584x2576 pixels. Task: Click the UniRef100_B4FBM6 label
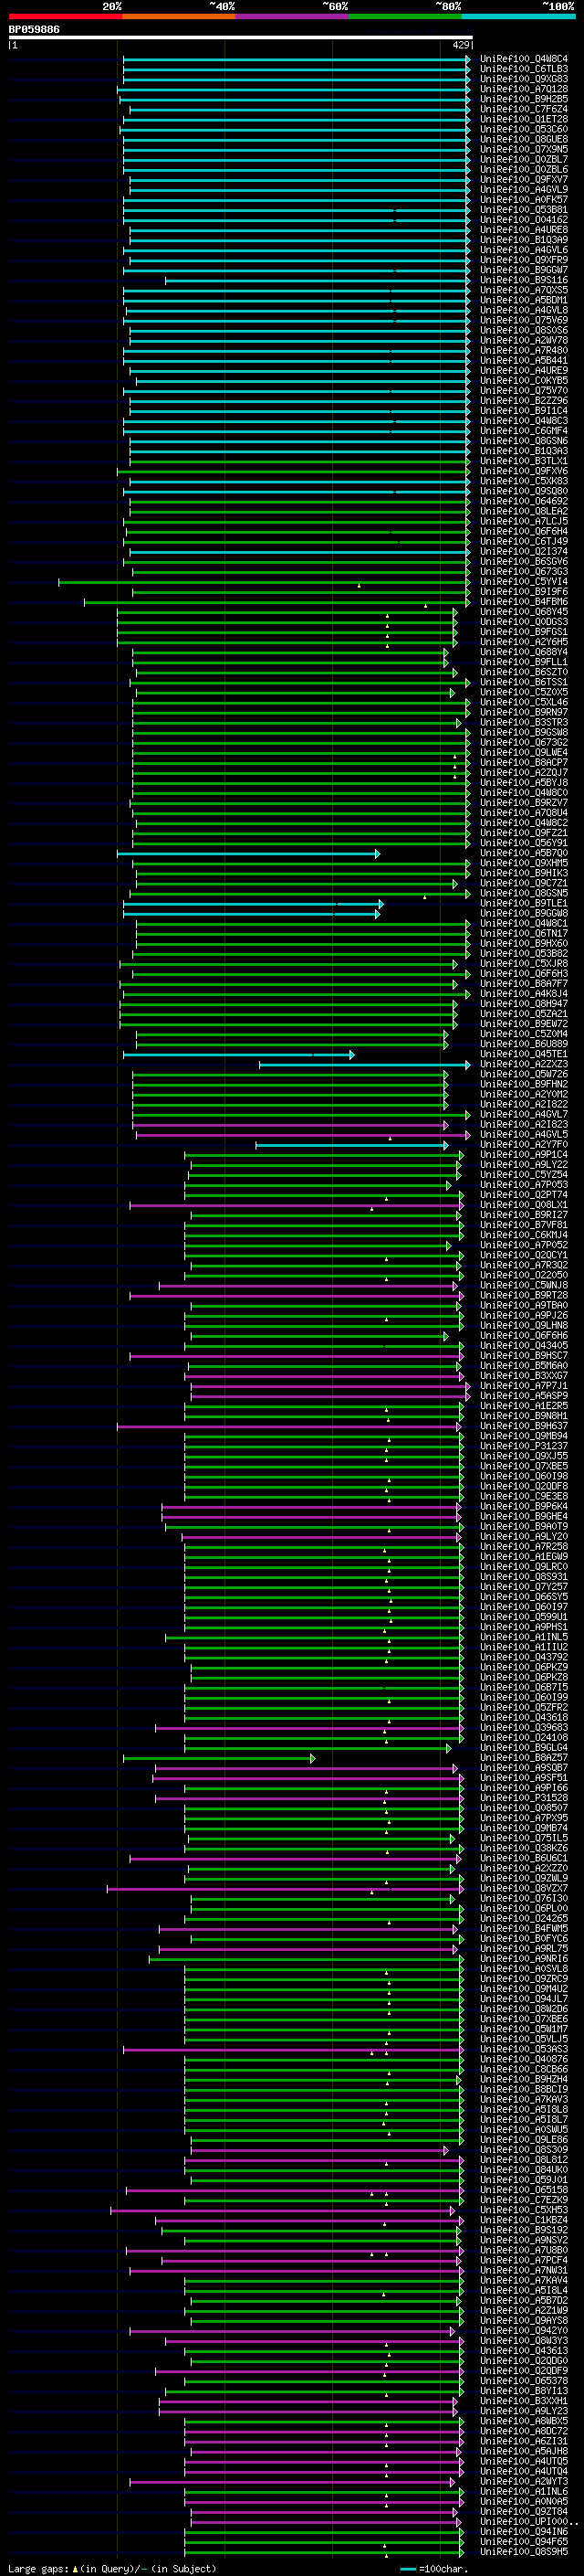tap(524, 602)
